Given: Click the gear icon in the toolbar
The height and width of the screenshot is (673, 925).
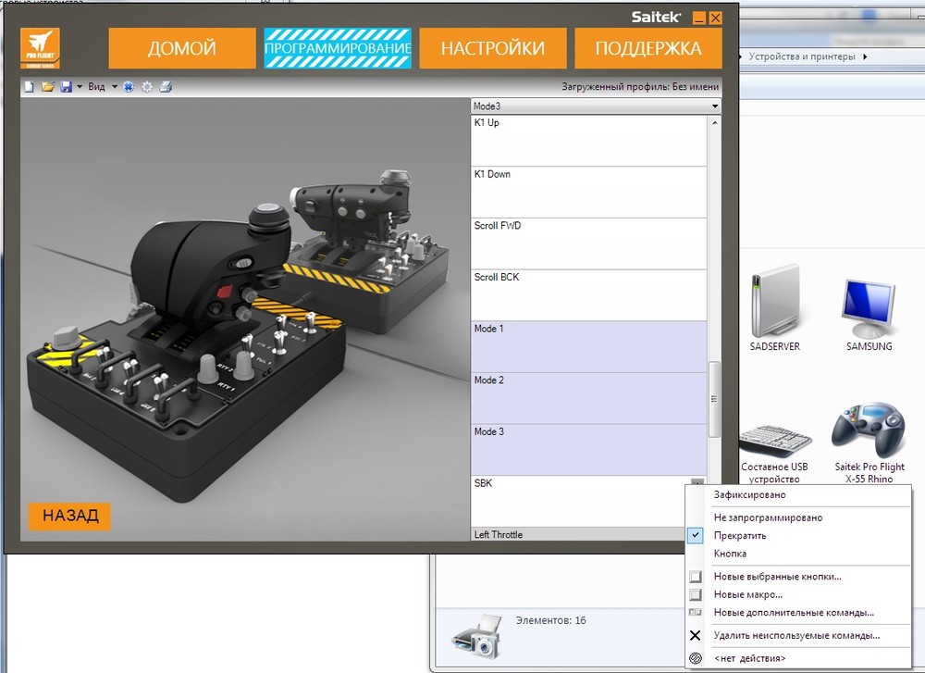Looking at the screenshot, I should pyautogui.click(x=147, y=87).
